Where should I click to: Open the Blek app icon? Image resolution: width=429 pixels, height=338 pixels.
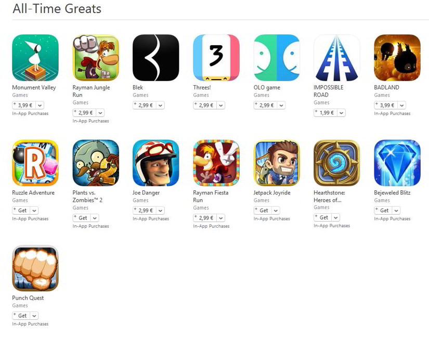(x=155, y=58)
